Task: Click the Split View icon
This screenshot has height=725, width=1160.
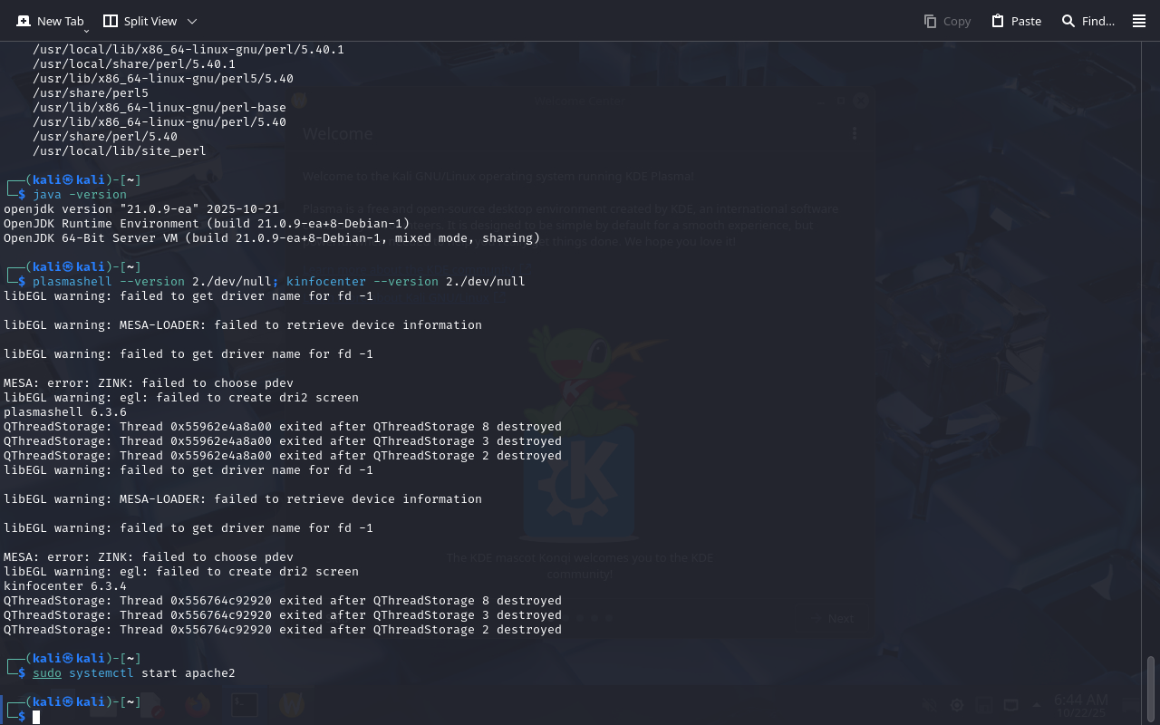Action: pyautogui.click(x=111, y=21)
